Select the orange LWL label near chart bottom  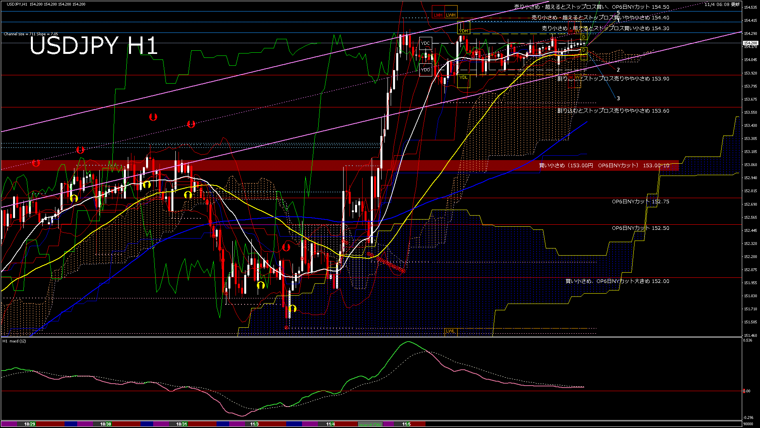point(450,331)
